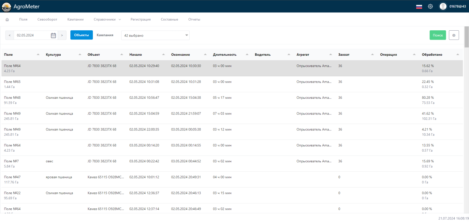This screenshot has height=222, width=469.
Task: Open the calendar date picker icon
Action: tap(53, 35)
